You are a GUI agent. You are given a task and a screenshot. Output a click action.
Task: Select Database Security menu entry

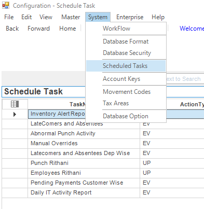tap(126, 53)
